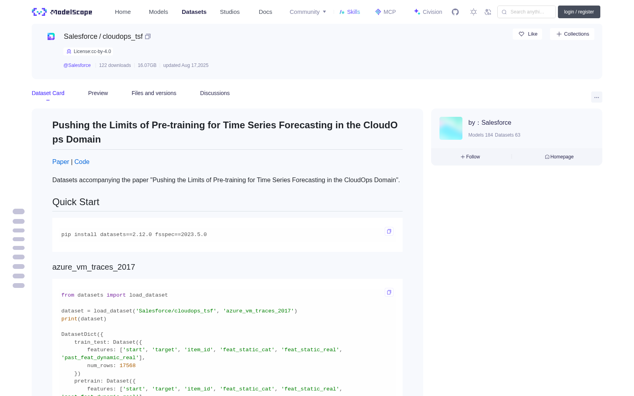Viewport: 634px width, 396px height.
Task: Click the Salesforce dataset avatar icon
Action: pos(51,36)
